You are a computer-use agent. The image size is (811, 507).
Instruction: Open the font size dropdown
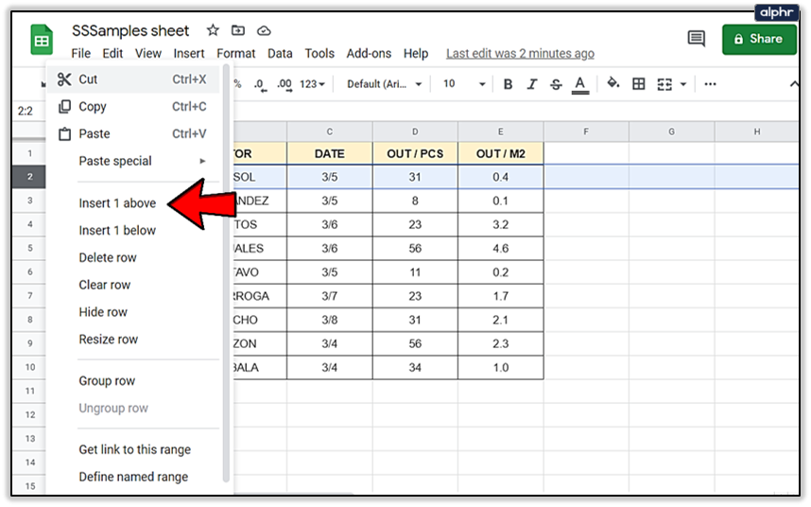click(x=464, y=84)
